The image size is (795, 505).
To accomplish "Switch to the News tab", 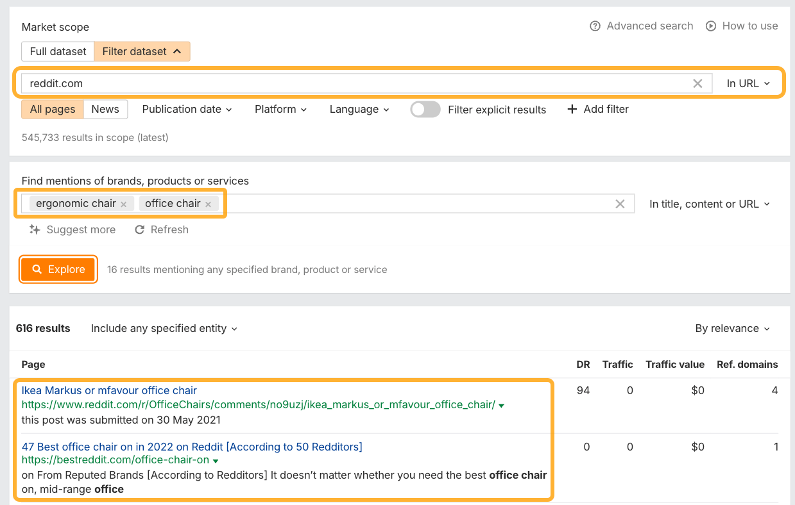I will point(105,109).
